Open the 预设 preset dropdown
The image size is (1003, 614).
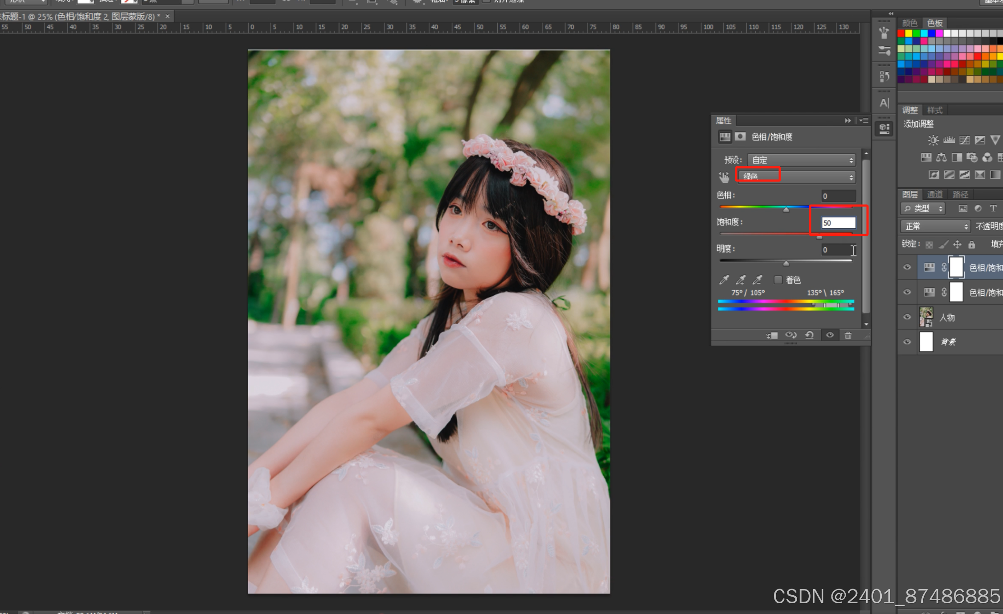coord(801,160)
